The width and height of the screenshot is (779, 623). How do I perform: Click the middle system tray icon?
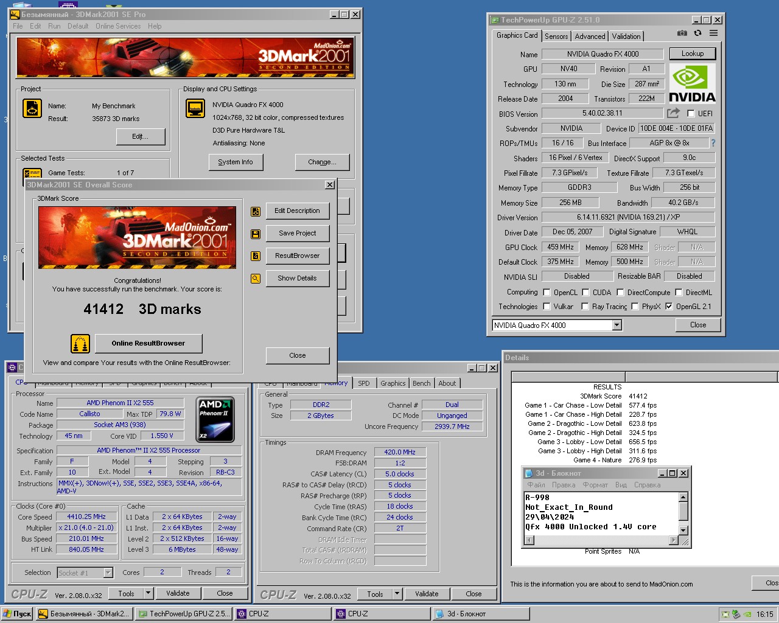click(736, 614)
